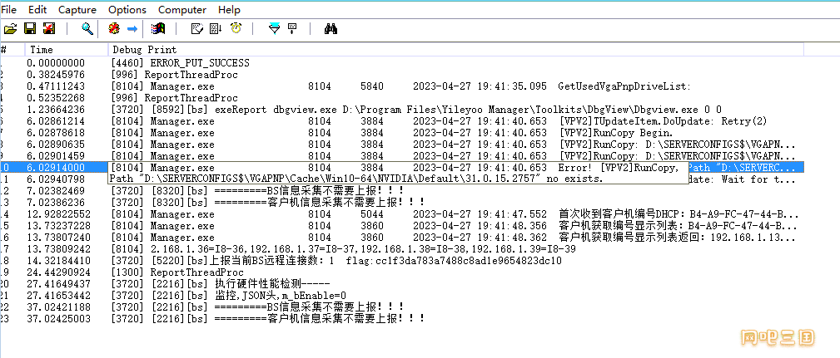Select the row at time 7.02386236
Image resolution: width=840 pixels, height=358 pixels.
click(x=402, y=203)
